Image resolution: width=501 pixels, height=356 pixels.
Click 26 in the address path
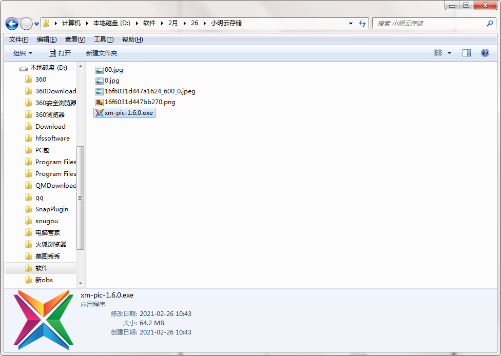[195, 23]
